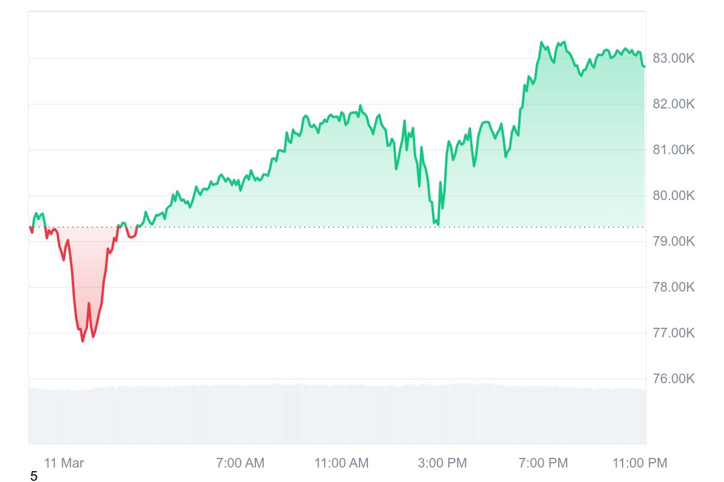The height and width of the screenshot is (482, 724).
Task: Click the 11:00 AM time label
Action: tap(341, 463)
